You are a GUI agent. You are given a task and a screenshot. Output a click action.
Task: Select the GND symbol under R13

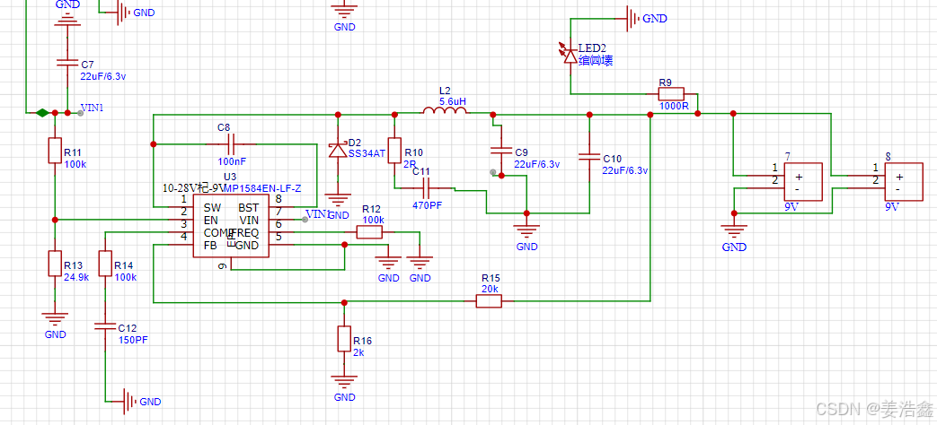click(55, 321)
